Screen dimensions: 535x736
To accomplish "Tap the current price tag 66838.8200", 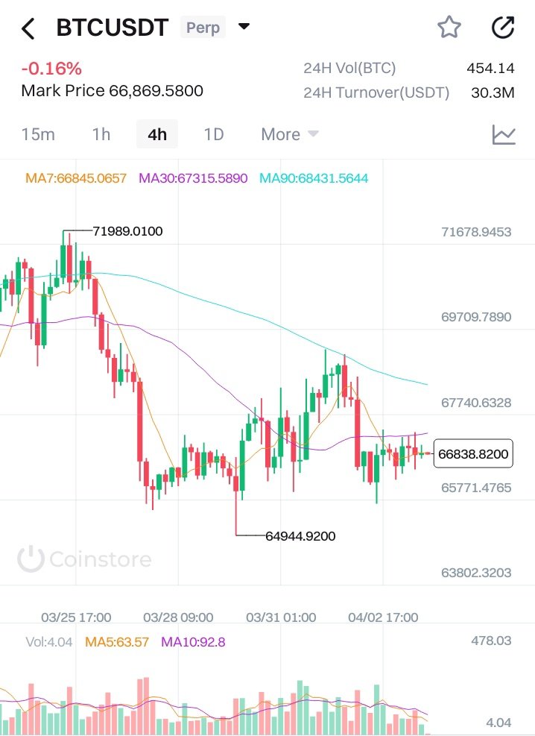I will click(473, 453).
